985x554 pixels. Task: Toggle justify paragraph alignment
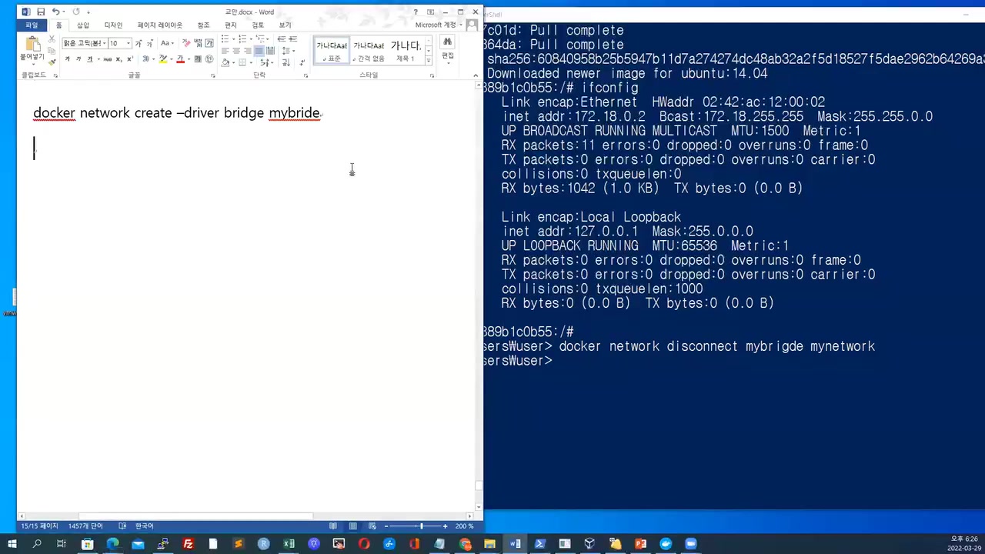[x=259, y=51]
